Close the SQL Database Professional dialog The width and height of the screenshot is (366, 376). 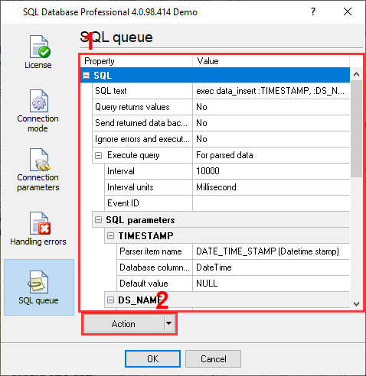(x=348, y=11)
